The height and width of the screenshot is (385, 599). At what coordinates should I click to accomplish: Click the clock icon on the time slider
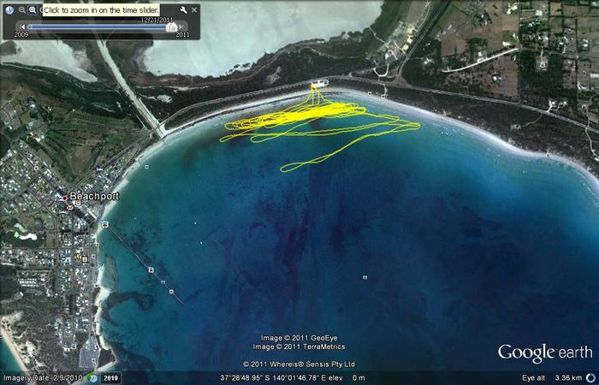click(8, 10)
